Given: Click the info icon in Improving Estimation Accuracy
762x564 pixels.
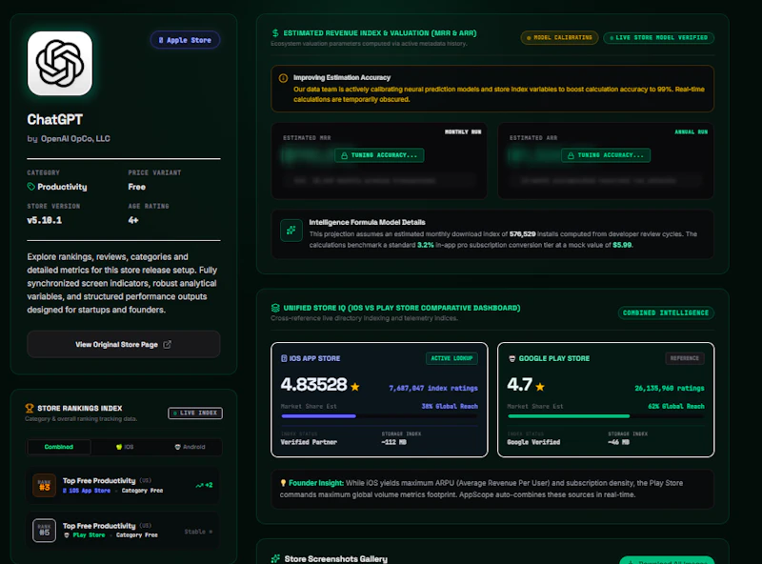Looking at the screenshot, I should point(283,78).
